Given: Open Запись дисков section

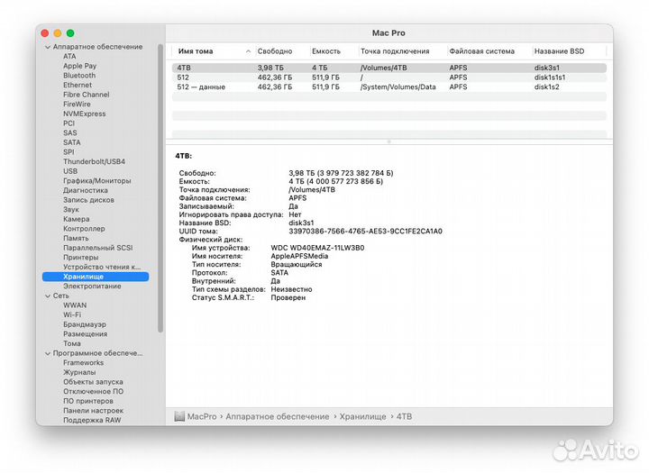Looking at the screenshot, I should coord(88,200).
